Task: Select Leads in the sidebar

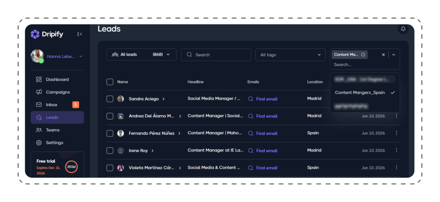Action: coord(57,117)
